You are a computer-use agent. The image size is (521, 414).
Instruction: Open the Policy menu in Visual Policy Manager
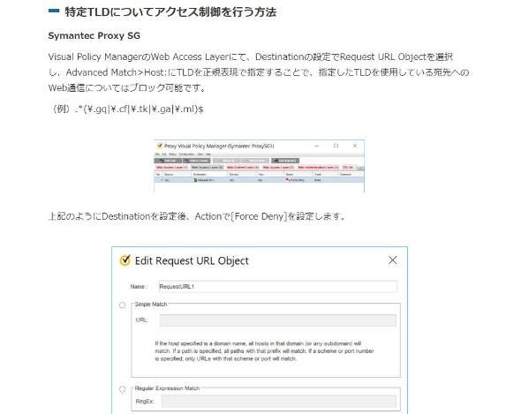click(x=173, y=154)
